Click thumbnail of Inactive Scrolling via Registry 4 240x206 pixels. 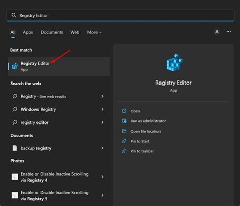[15, 177]
